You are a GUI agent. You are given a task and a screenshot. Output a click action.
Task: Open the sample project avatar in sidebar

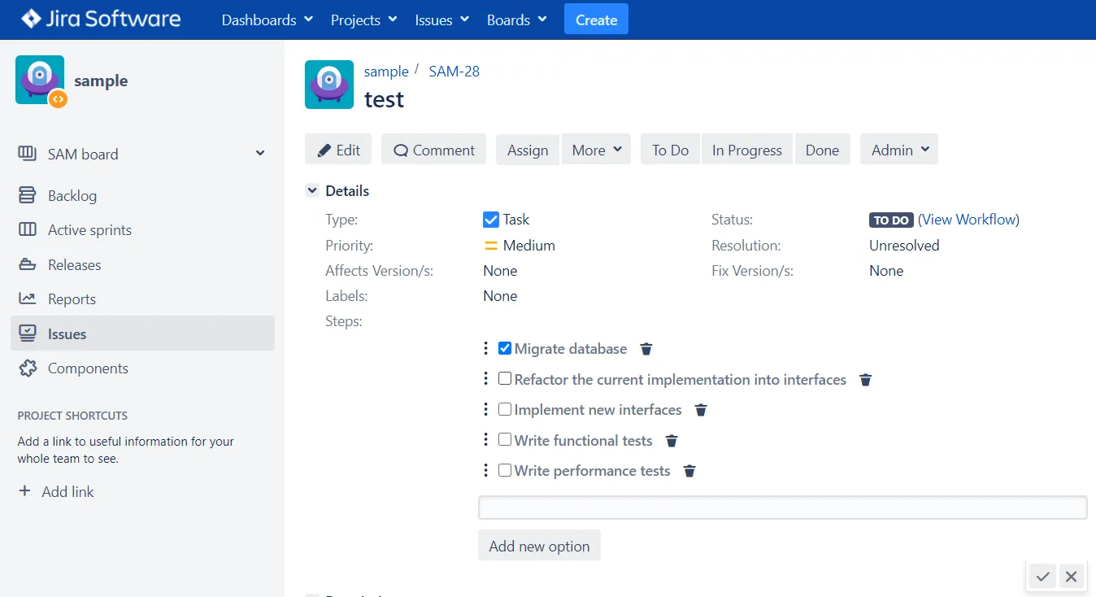tap(40, 80)
